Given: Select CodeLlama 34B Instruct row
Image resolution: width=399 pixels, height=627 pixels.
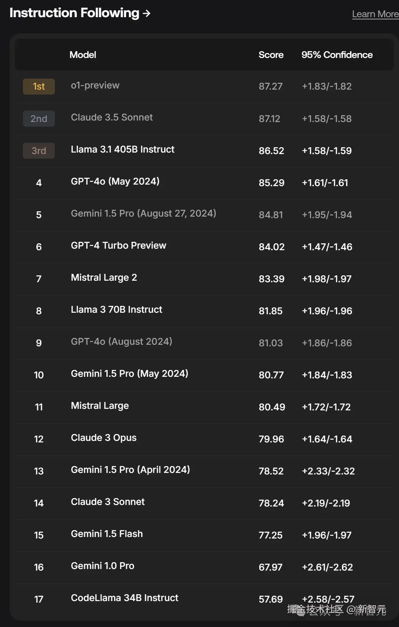Looking at the screenshot, I should click(125, 598).
